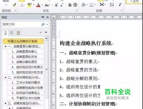Apply the 正文 style in gallery
The image size is (143, 109).
tap(134, 2)
